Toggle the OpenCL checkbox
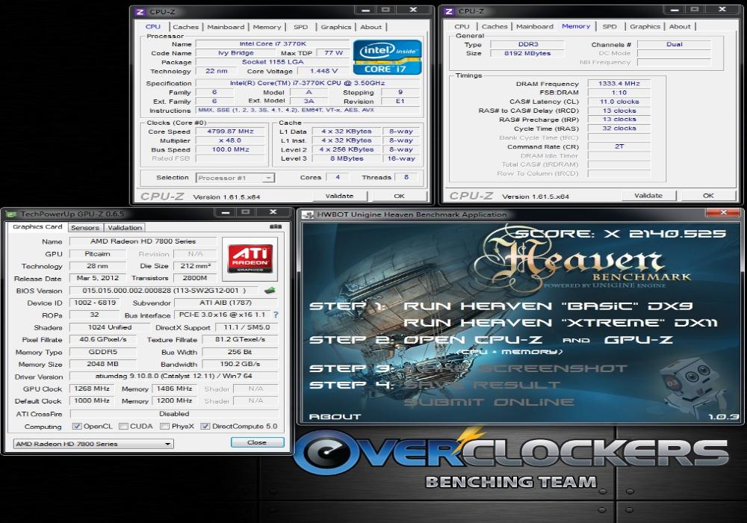747x523 pixels. (x=76, y=427)
